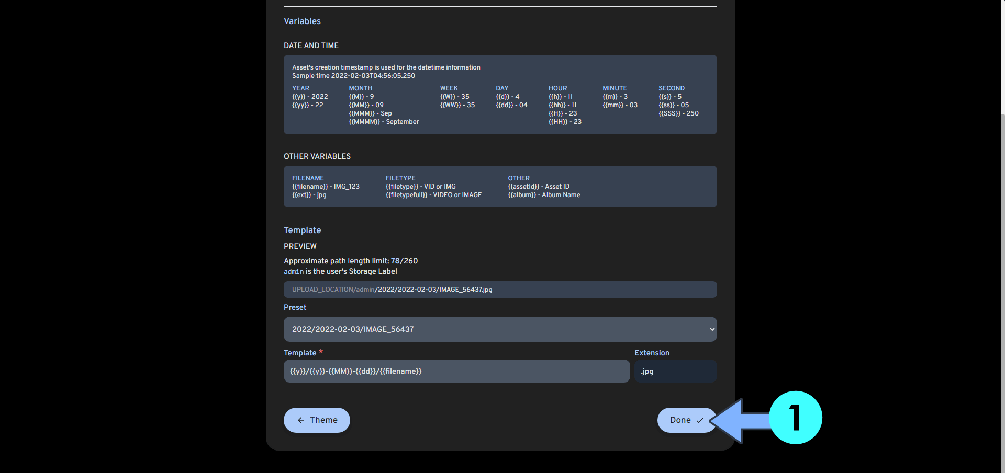This screenshot has height=473, width=1005.
Task: Click the '{{MMMM}} - September' variable
Action: point(384,122)
